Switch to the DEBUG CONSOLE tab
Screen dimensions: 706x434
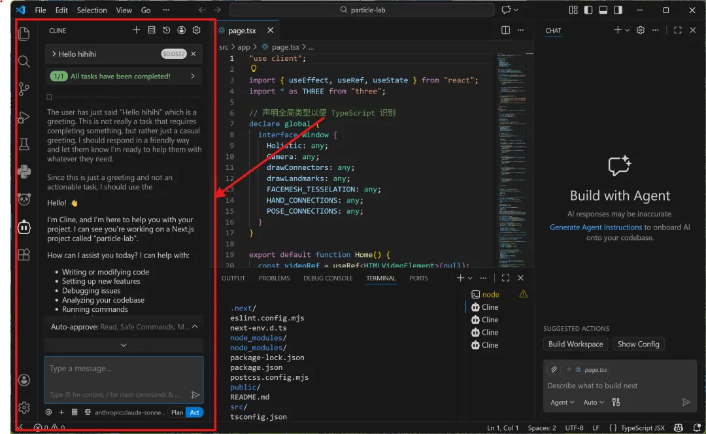pos(328,278)
